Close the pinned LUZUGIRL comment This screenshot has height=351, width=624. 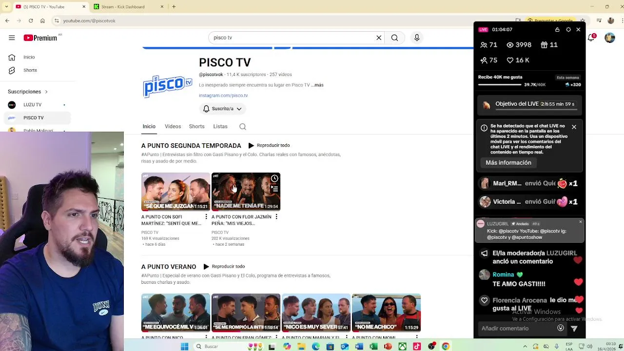[581, 222]
